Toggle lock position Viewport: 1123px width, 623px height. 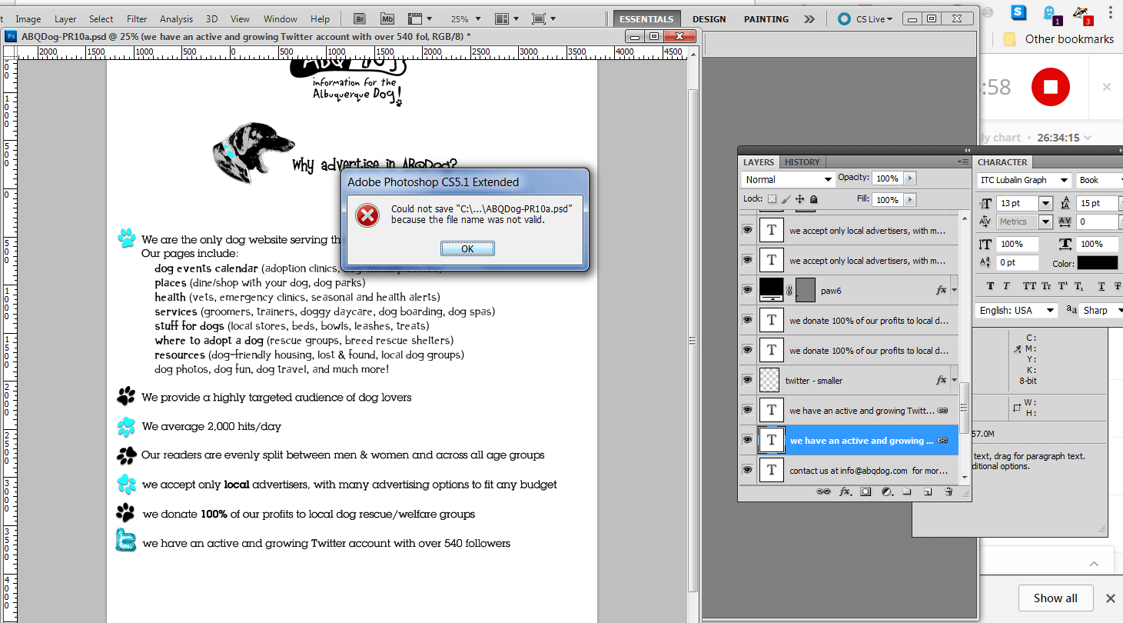pos(800,199)
